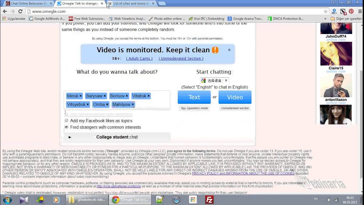The width and height of the screenshot is (364, 205).
Task: Close the Omegle tab
Action: (102, 3)
